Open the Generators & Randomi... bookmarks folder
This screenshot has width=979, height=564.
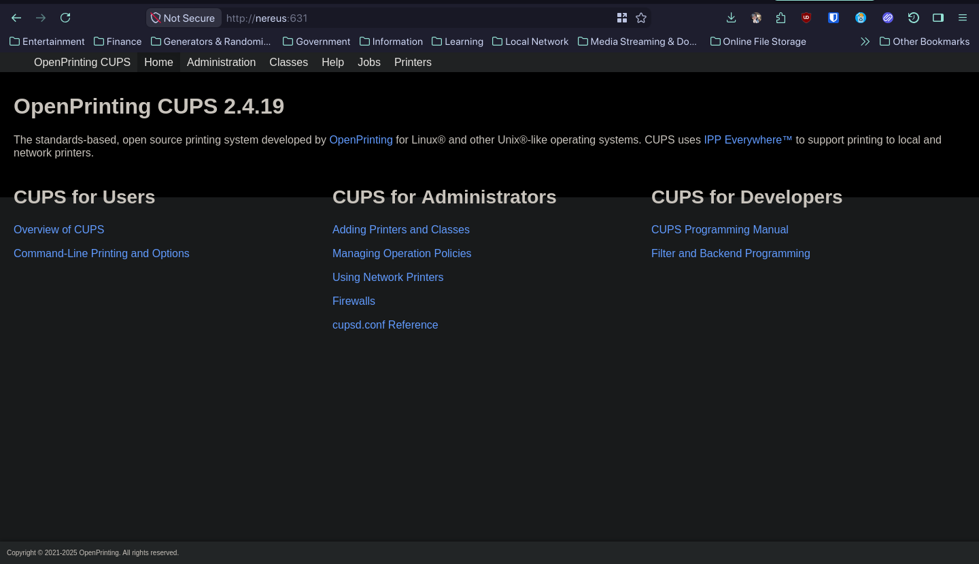click(211, 42)
